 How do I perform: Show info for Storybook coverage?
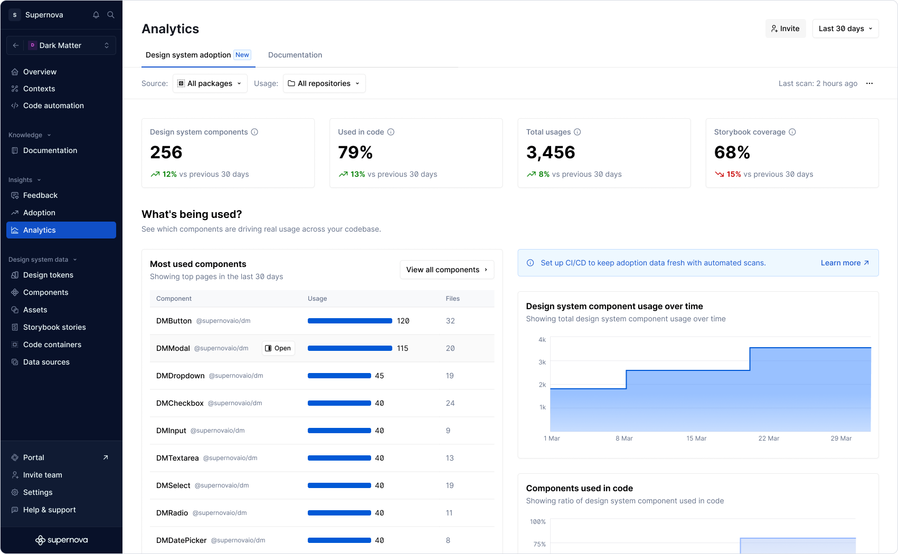(792, 132)
